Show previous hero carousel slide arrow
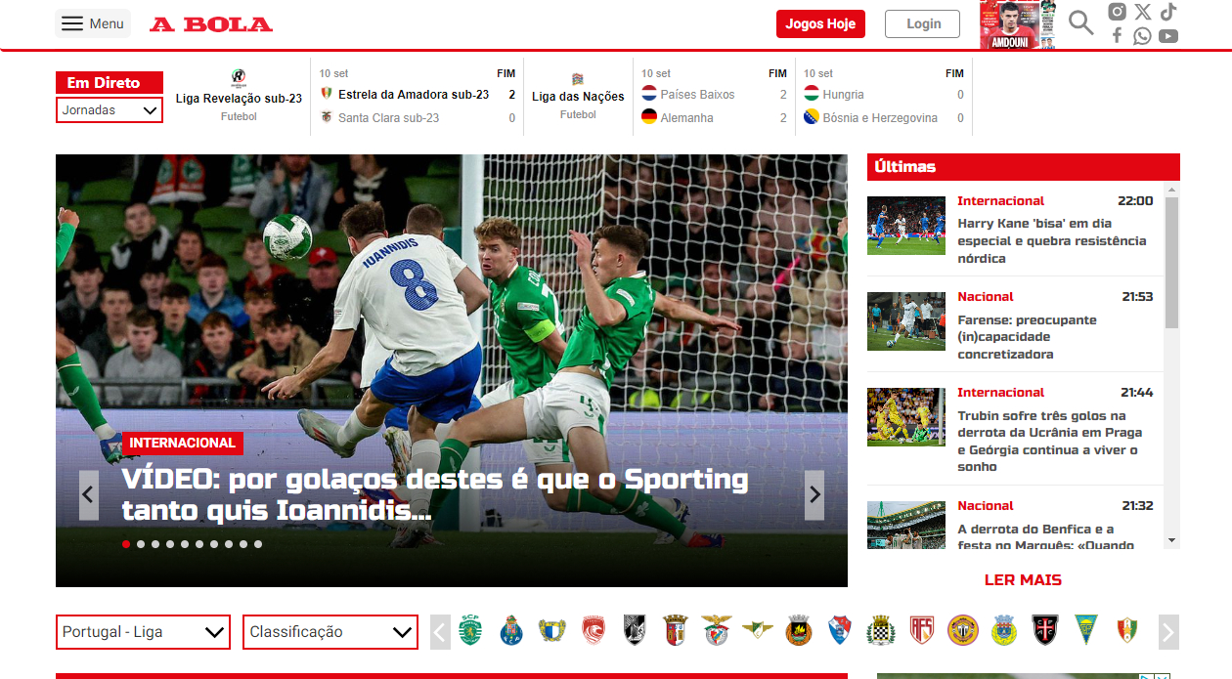This screenshot has width=1232, height=679. click(x=89, y=495)
